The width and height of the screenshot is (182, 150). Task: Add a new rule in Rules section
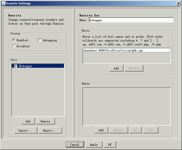coord(101,130)
